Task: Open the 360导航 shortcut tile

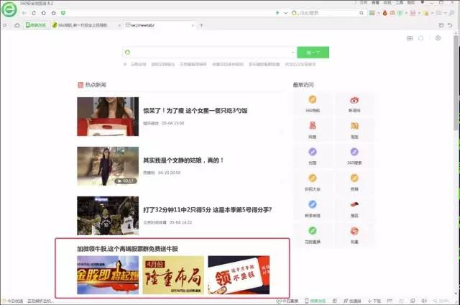Action: (313, 104)
